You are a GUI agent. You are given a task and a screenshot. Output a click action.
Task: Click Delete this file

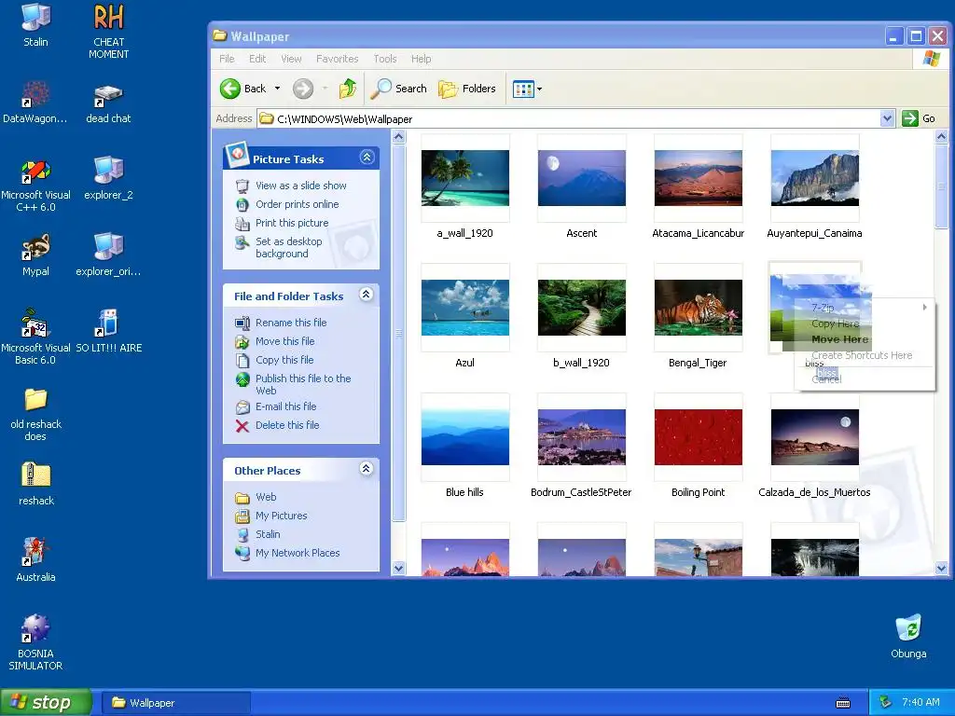point(287,425)
